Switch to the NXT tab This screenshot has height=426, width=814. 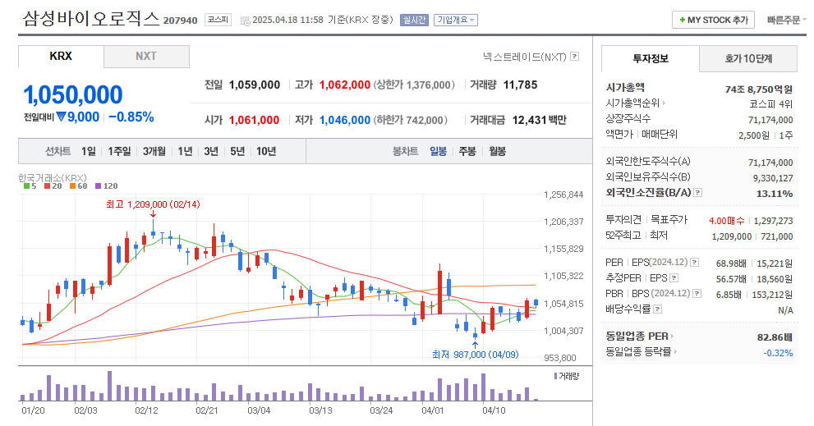[146, 56]
